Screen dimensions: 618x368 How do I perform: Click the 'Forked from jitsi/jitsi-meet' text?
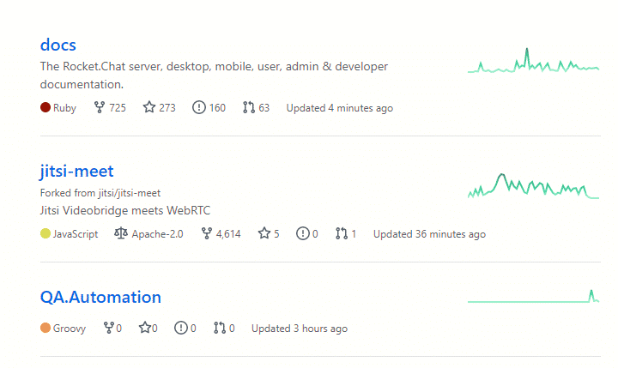[100, 193]
